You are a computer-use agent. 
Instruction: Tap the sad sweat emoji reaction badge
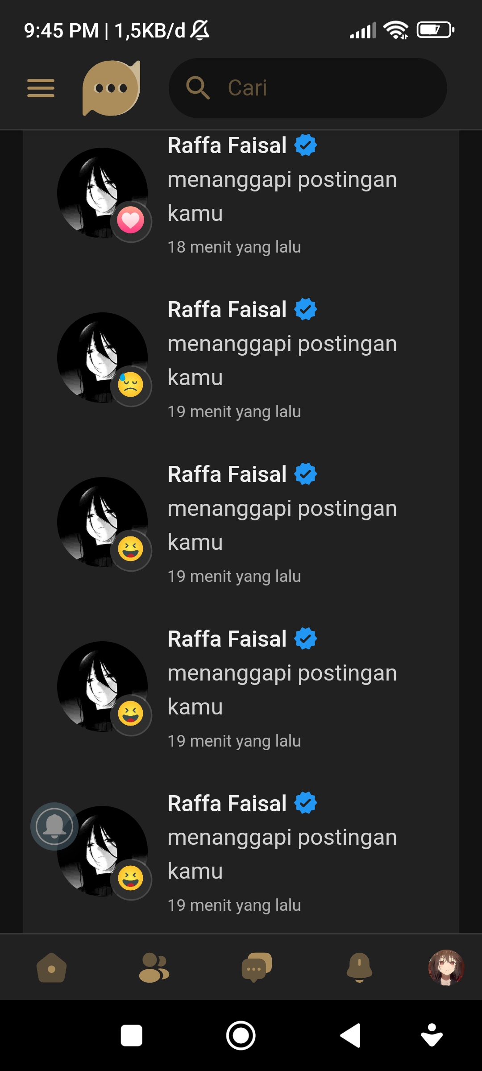click(x=131, y=385)
